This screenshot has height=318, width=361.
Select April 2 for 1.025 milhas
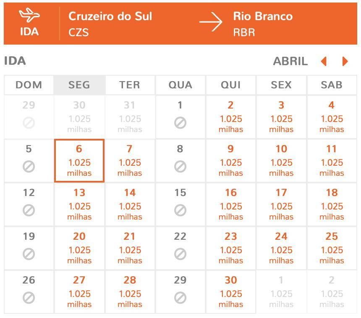(231, 117)
